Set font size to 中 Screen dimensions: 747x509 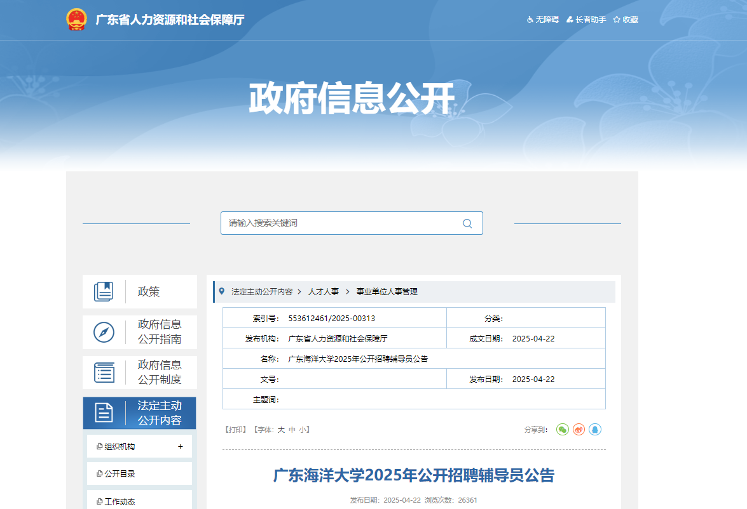pyautogui.click(x=292, y=430)
